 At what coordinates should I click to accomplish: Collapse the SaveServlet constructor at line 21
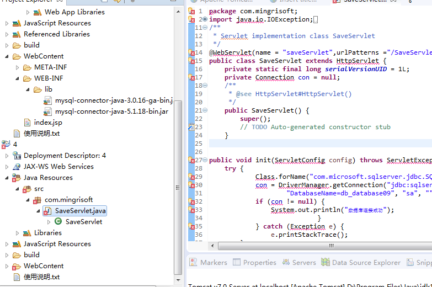(205, 110)
